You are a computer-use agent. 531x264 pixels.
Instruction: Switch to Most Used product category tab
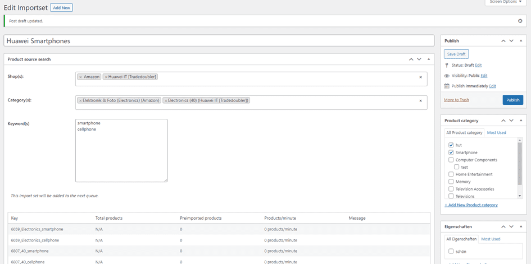[x=496, y=133]
